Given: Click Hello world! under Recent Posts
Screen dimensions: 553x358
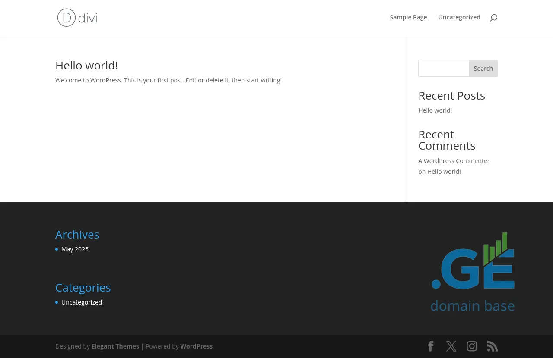Looking at the screenshot, I should pos(435,110).
